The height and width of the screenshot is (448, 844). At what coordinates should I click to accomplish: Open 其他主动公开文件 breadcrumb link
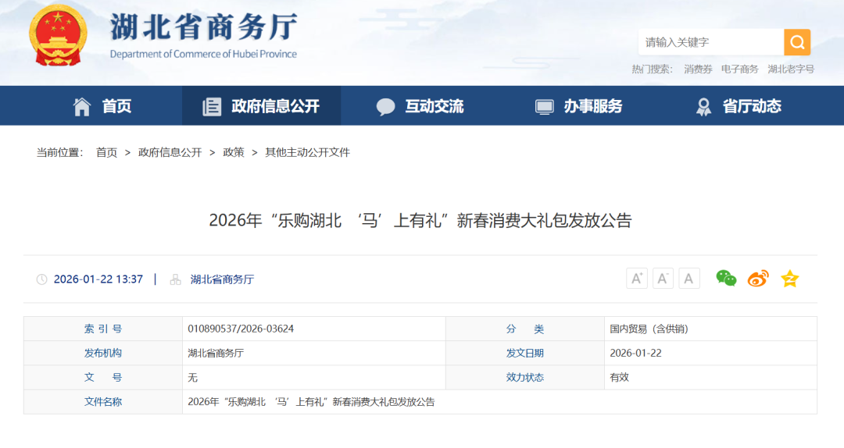(307, 152)
